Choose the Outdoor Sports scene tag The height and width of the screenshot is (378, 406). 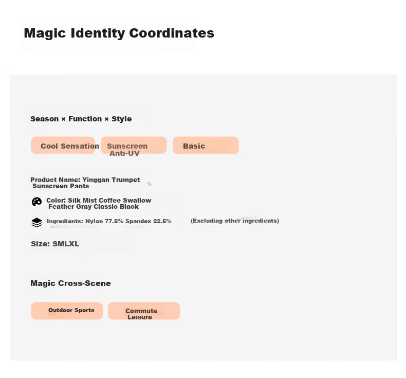click(67, 311)
